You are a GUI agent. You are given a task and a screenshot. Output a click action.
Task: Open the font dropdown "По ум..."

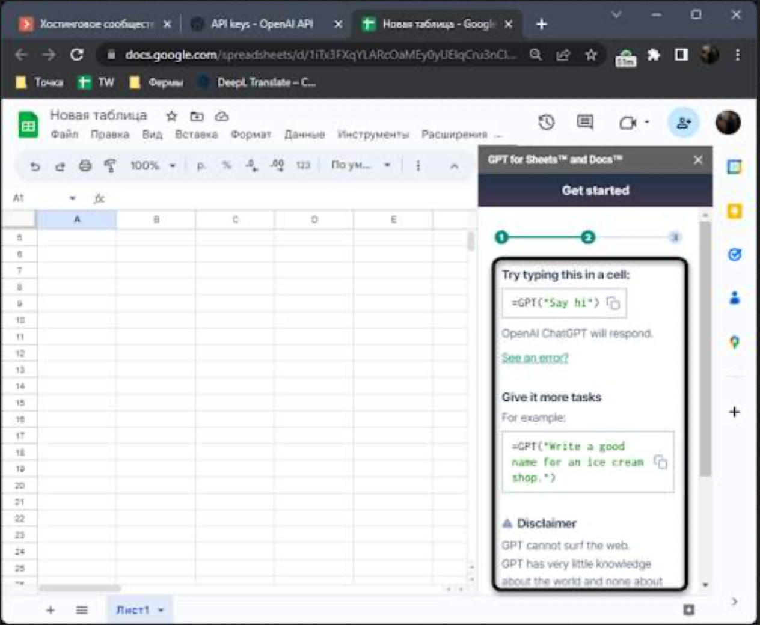point(360,165)
